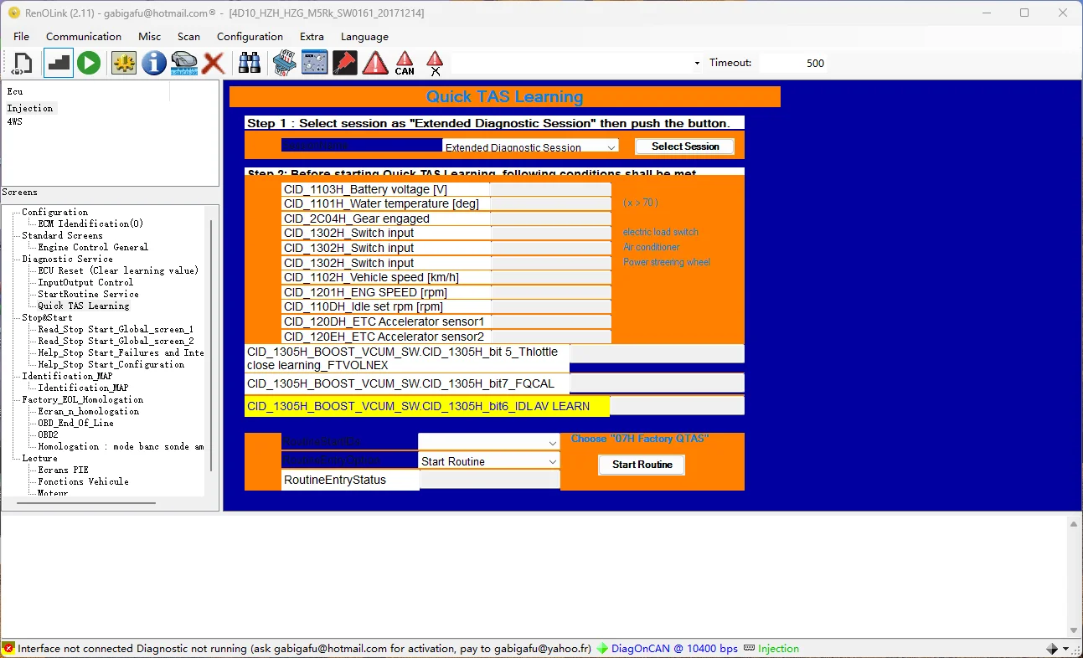
Task: Open InputOutput Control screen
Action: click(x=85, y=282)
